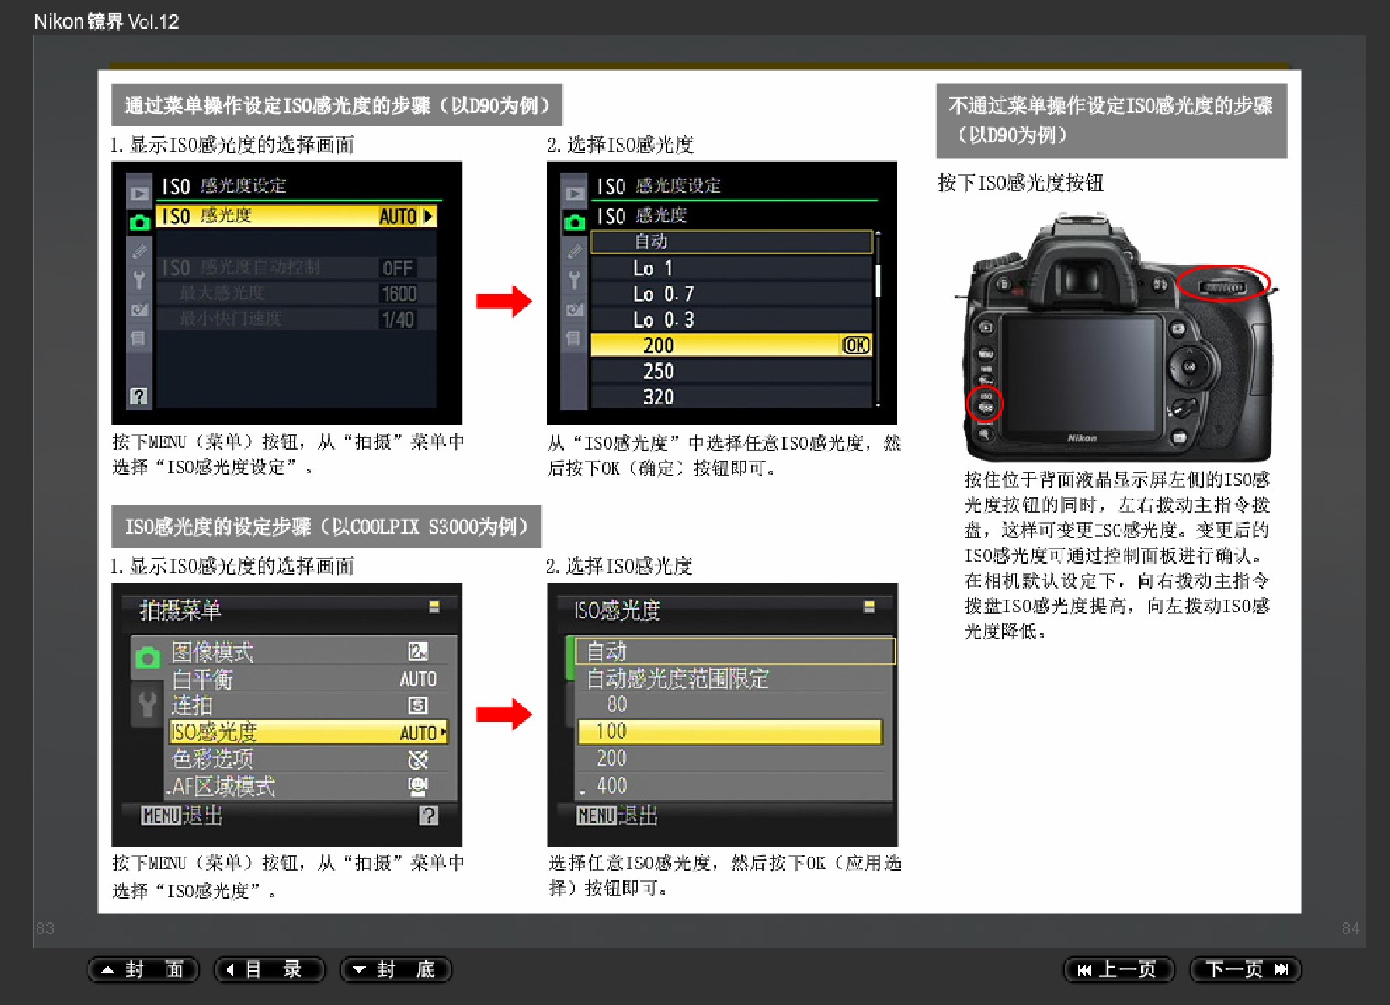1390x1005 pixels.
Task: Click the wrench icon in second D90 menu
Action: tap(575, 280)
